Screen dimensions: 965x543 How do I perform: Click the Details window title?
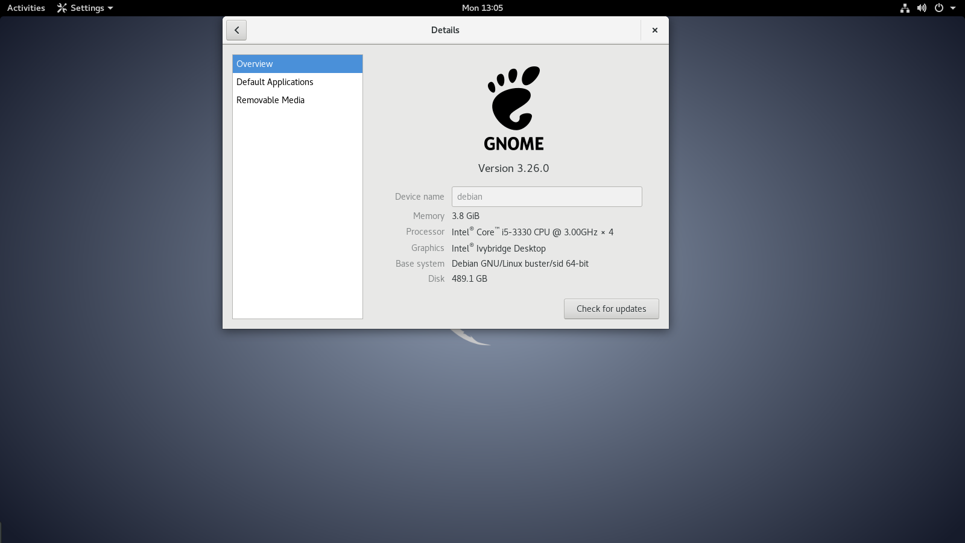pyautogui.click(x=445, y=30)
